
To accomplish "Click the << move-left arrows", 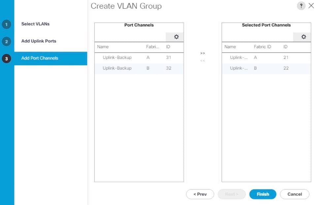I will [x=203, y=61].
